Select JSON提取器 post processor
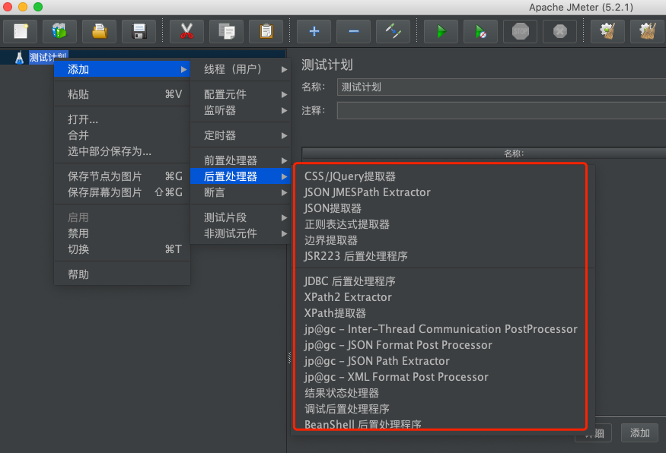666x453 pixels. click(445, 208)
